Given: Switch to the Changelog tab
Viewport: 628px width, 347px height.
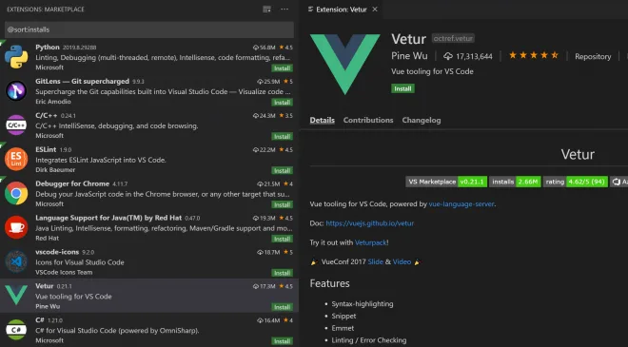Looking at the screenshot, I should 422,120.
